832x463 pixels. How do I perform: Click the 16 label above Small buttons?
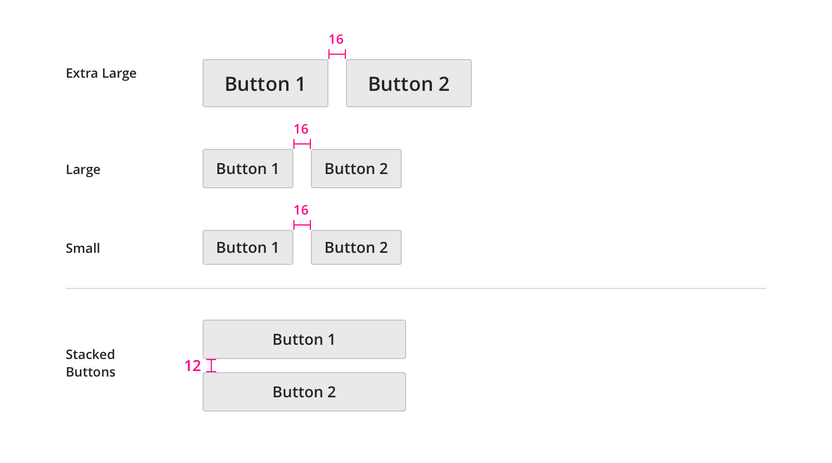point(301,210)
